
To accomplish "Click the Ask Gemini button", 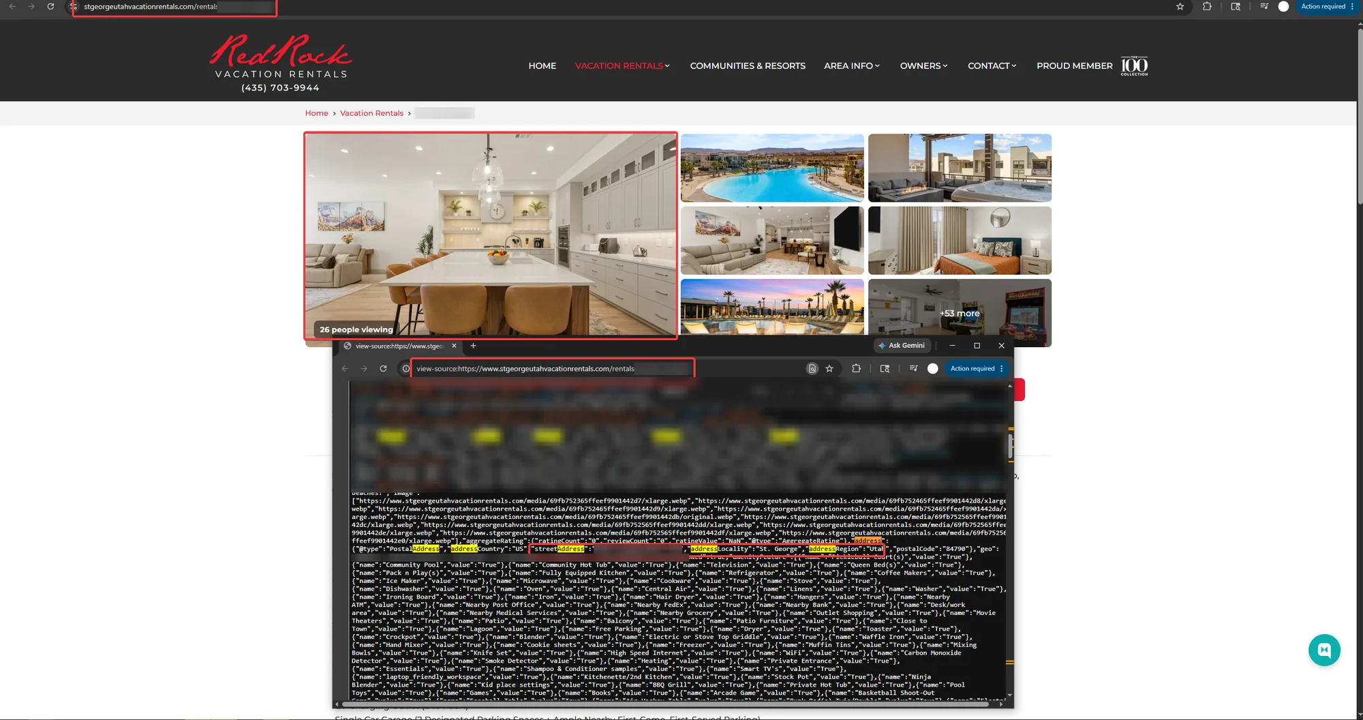I will tap(902, 346).
